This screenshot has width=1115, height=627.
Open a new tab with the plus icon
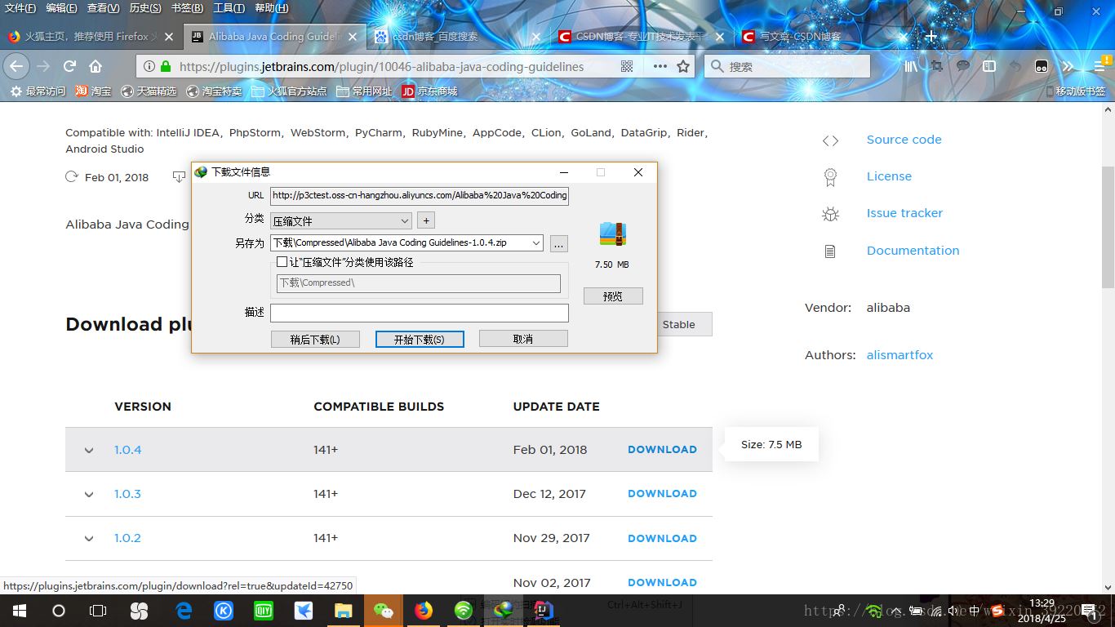coord(931,36)
